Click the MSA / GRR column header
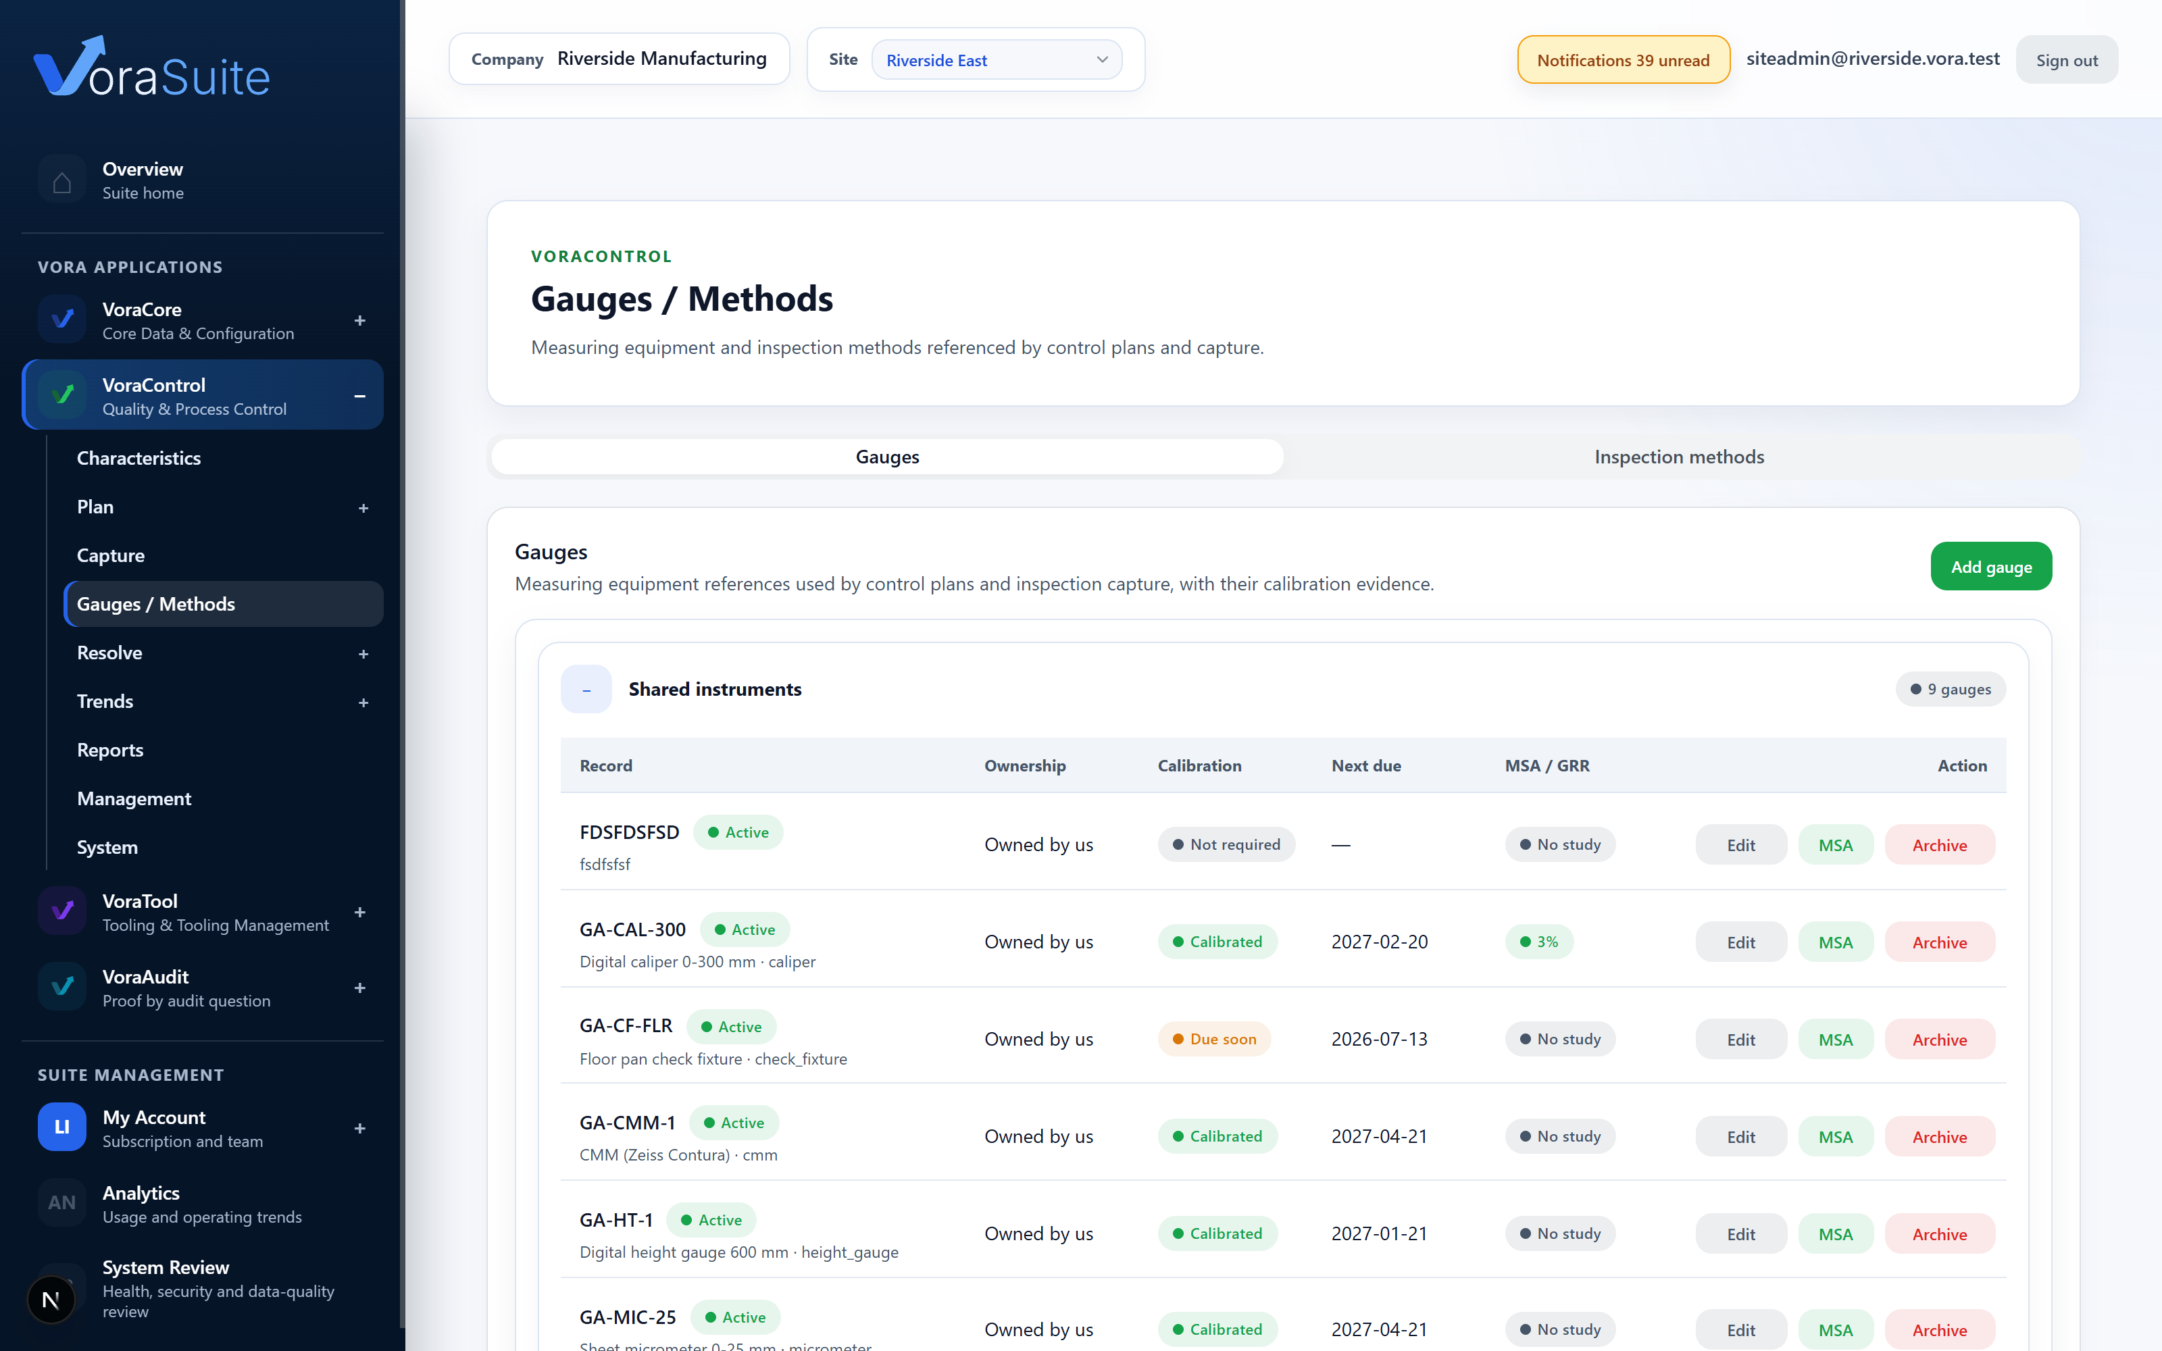The width and height of the screenshot is (2162, 1351). tap(1547, 766)
